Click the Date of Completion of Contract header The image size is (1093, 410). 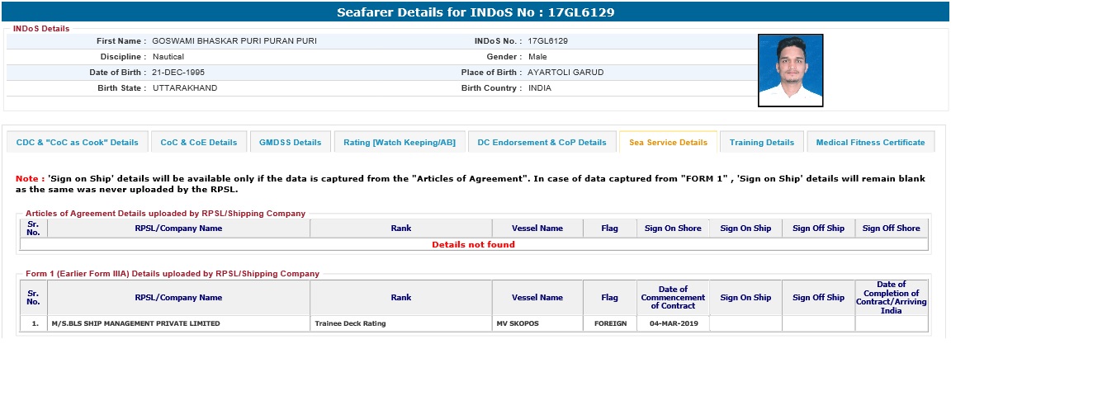click(891, 298)
